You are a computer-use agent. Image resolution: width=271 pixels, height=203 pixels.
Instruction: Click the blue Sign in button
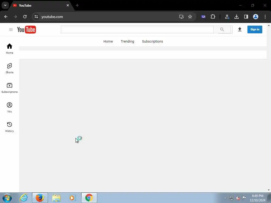(x=255, y=29)
